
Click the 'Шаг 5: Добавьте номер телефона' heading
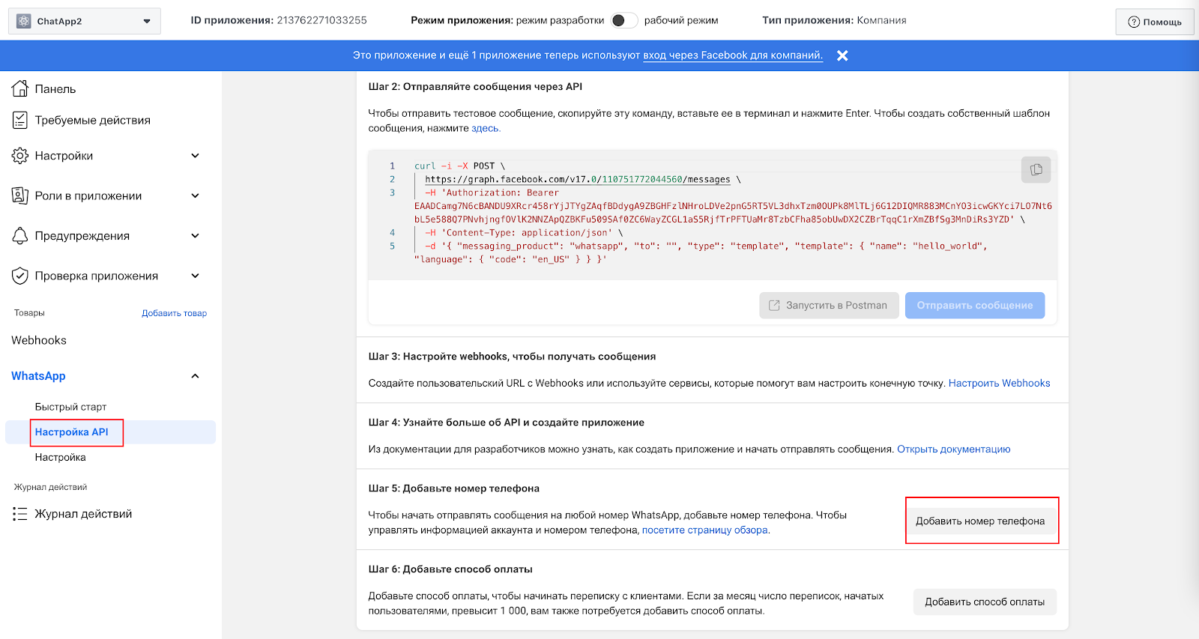[454, 488]
